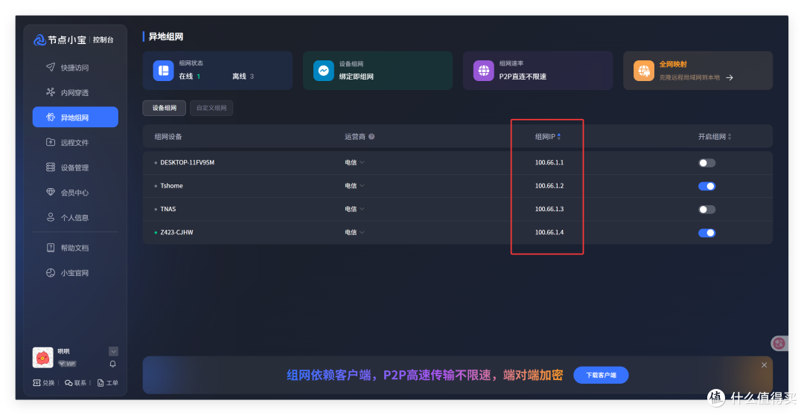Screen dimensions: 804x415
Task: Open 个人信息 person icon
Action: 51,217
